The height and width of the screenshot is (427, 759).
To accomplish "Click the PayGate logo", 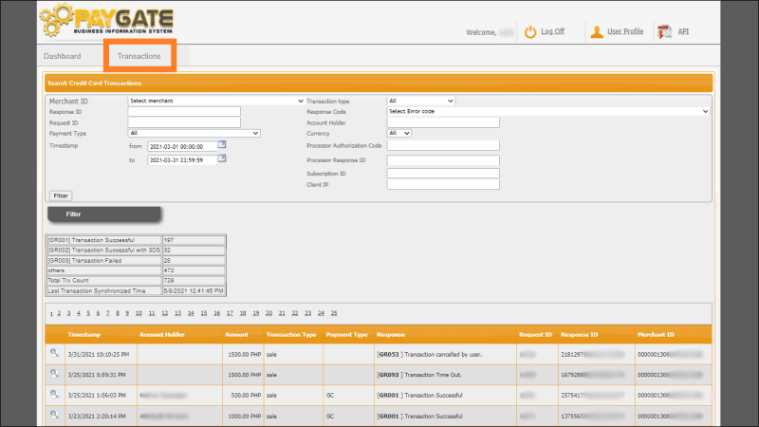I will coord(106,20).
